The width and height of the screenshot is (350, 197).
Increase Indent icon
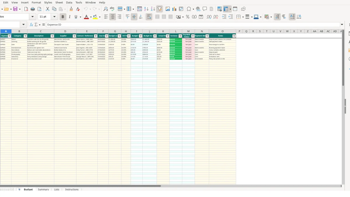coord(224,17)
